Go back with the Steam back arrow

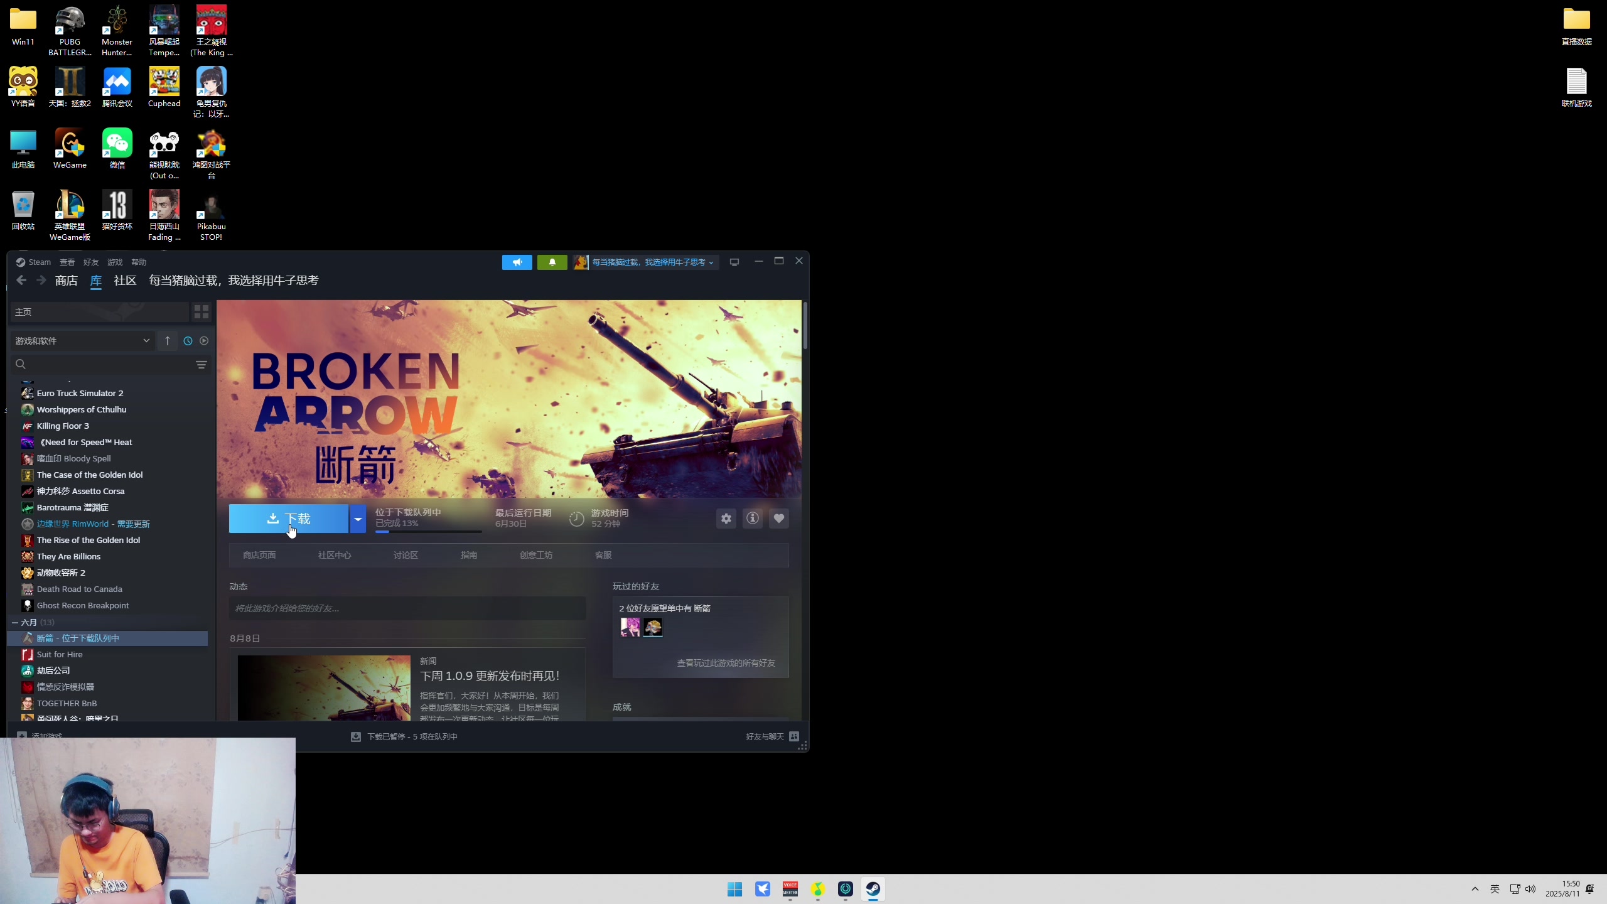pos(21,280)
